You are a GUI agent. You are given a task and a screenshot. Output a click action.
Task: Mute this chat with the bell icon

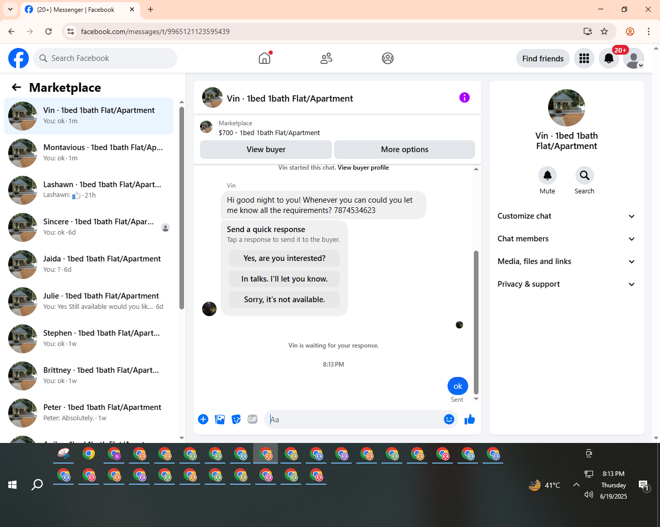tap(548, 175)
